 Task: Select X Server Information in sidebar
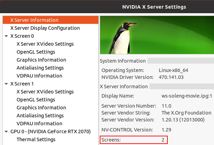pos(34,20)
